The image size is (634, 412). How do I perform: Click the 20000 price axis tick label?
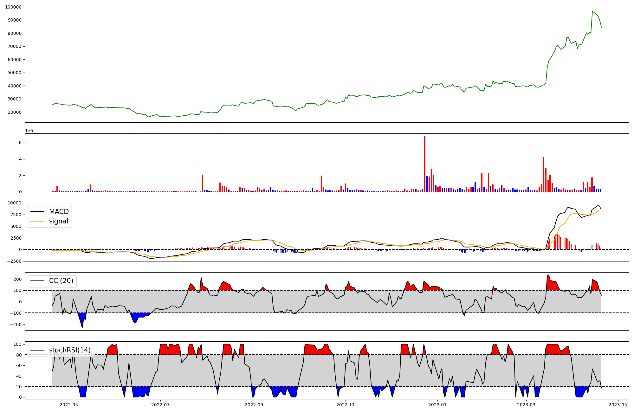click(x=15, y=112)
